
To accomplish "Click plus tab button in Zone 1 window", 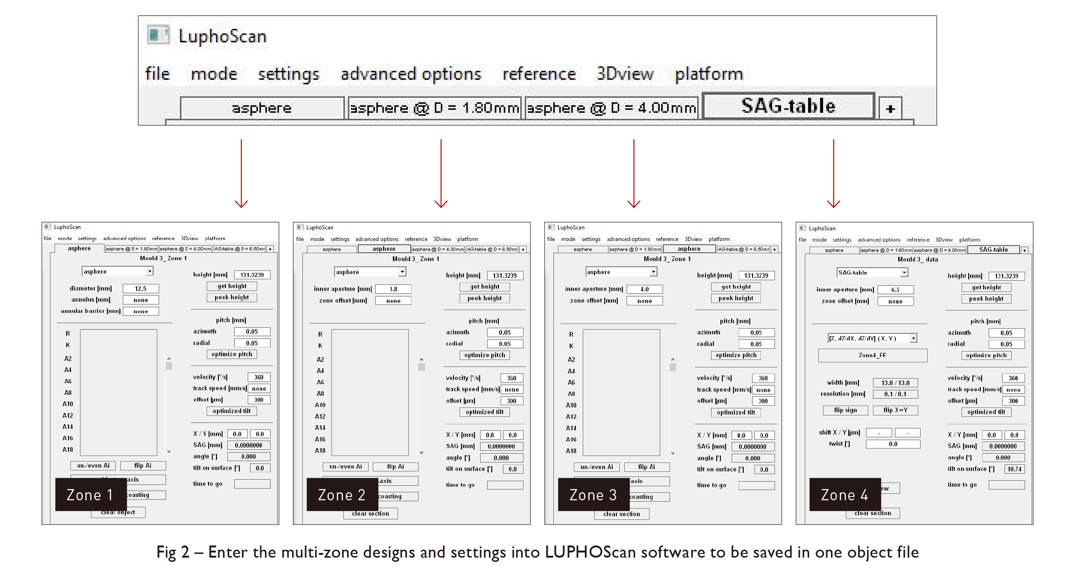I will 270,249.
